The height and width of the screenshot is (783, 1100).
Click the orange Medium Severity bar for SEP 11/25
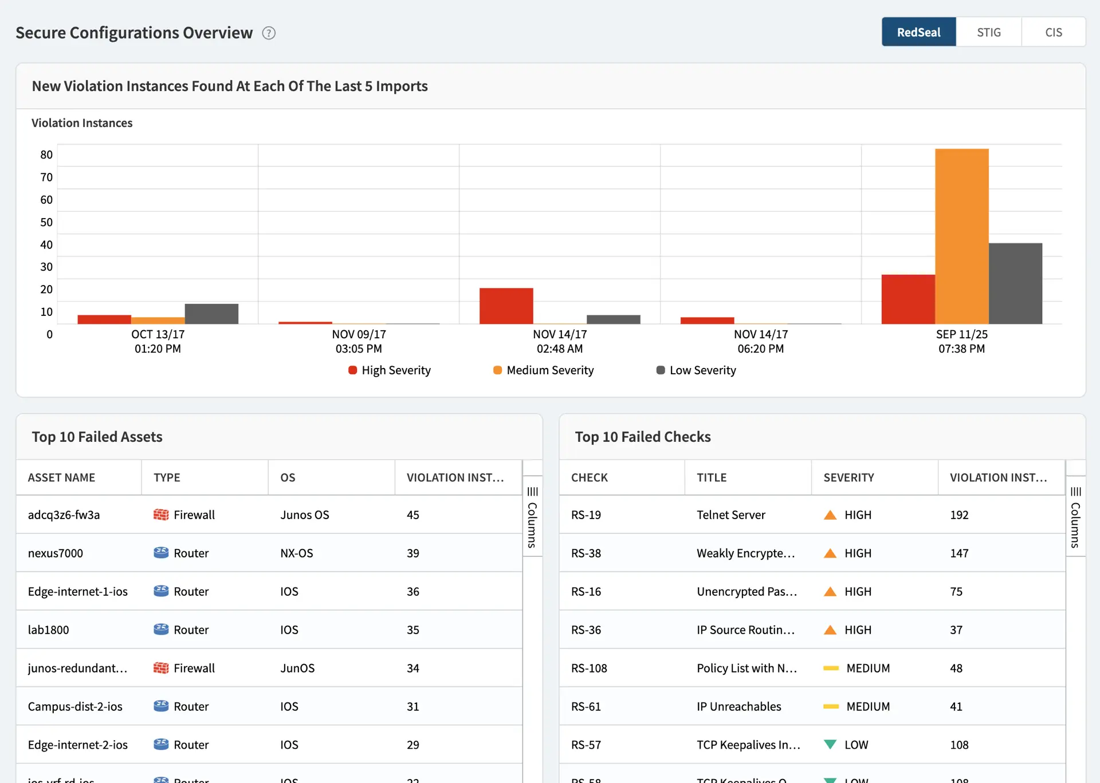pos(961,236)
